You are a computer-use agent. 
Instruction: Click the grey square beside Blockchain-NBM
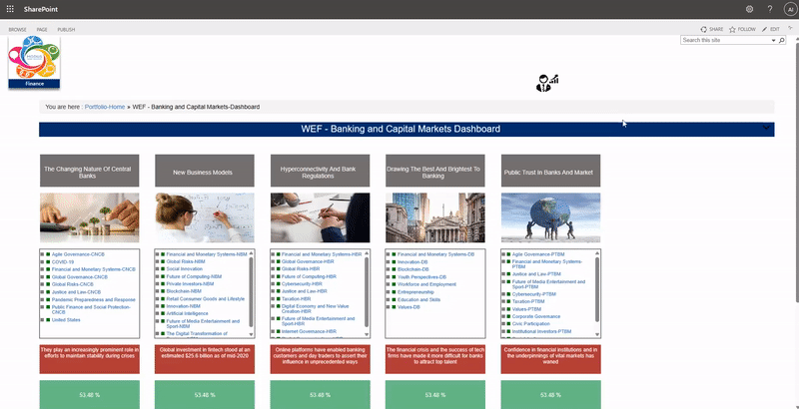click(158, 291)
